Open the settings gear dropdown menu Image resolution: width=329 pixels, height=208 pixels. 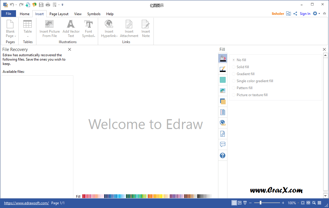316,14
